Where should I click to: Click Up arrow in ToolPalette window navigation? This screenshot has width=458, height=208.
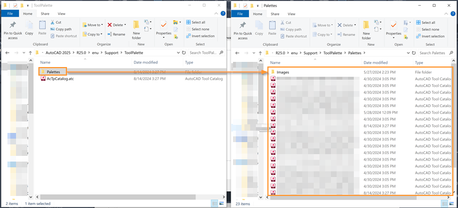pos(30,53)
